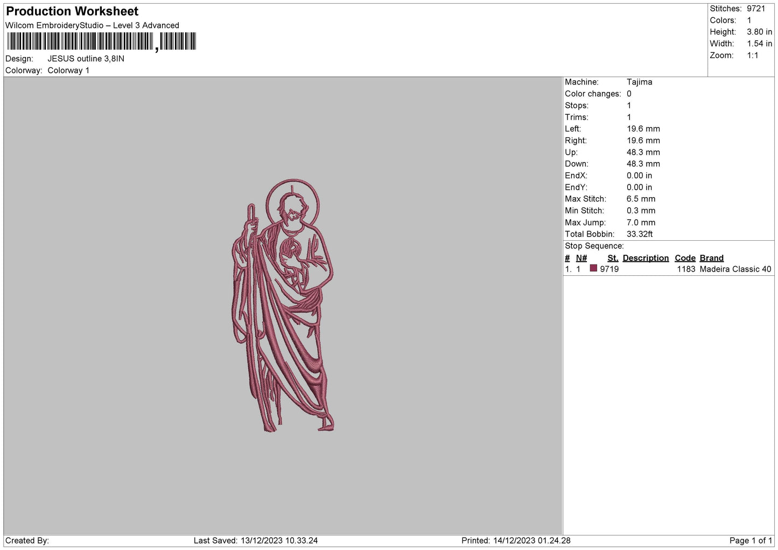Click the N# column header
Image resolution: width=778 pixels, height=550 pixels.
pyautogui.click(x=581, y=258)
